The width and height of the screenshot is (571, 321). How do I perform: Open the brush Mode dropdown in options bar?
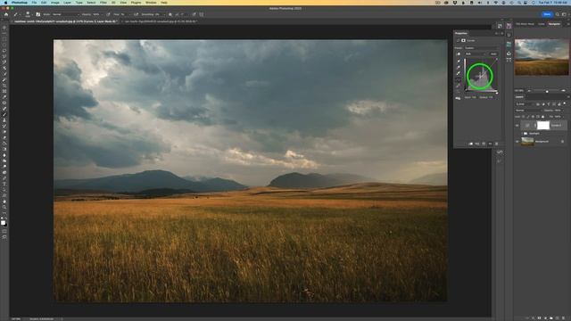tap(65, 14)
